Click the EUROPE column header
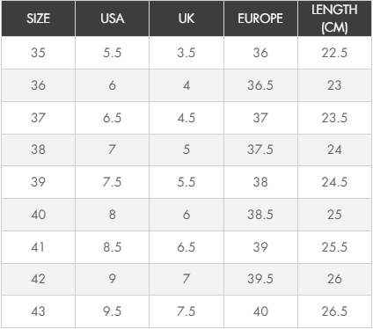 pos(260,18)
